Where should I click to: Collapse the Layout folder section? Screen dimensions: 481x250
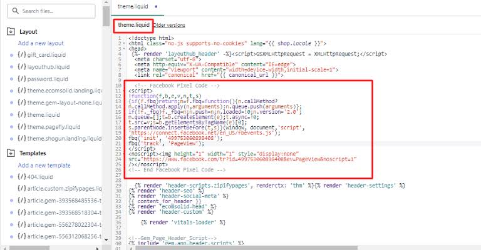tap(11, 31)
